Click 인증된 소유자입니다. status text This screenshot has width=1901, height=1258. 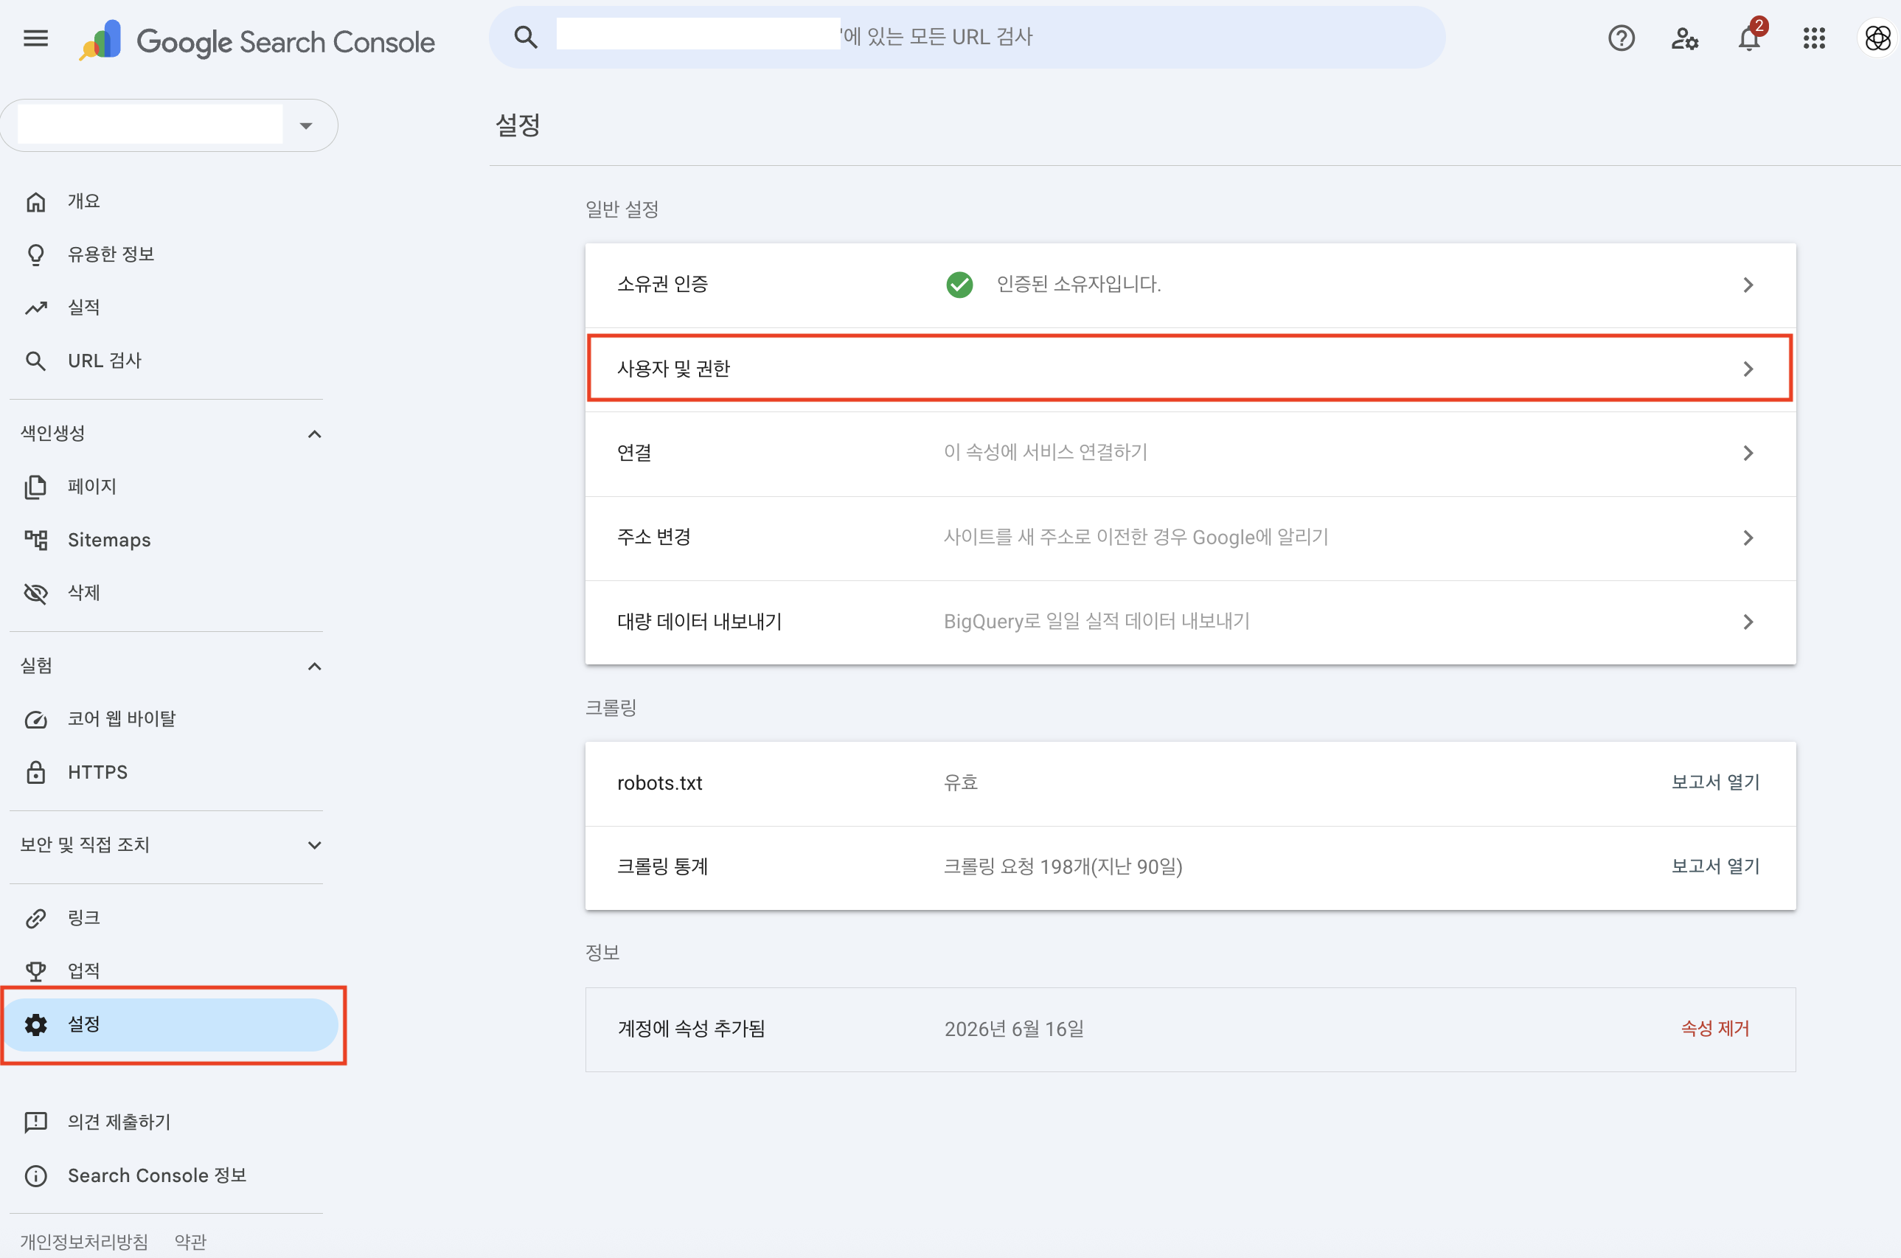[x=1078, y=284]
